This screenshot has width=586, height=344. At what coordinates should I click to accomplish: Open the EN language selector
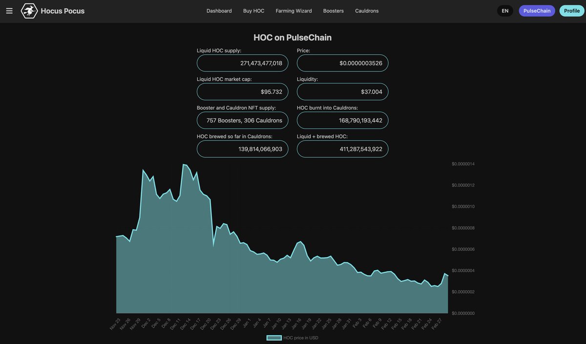pyautogui.click(x=505, y=11)
